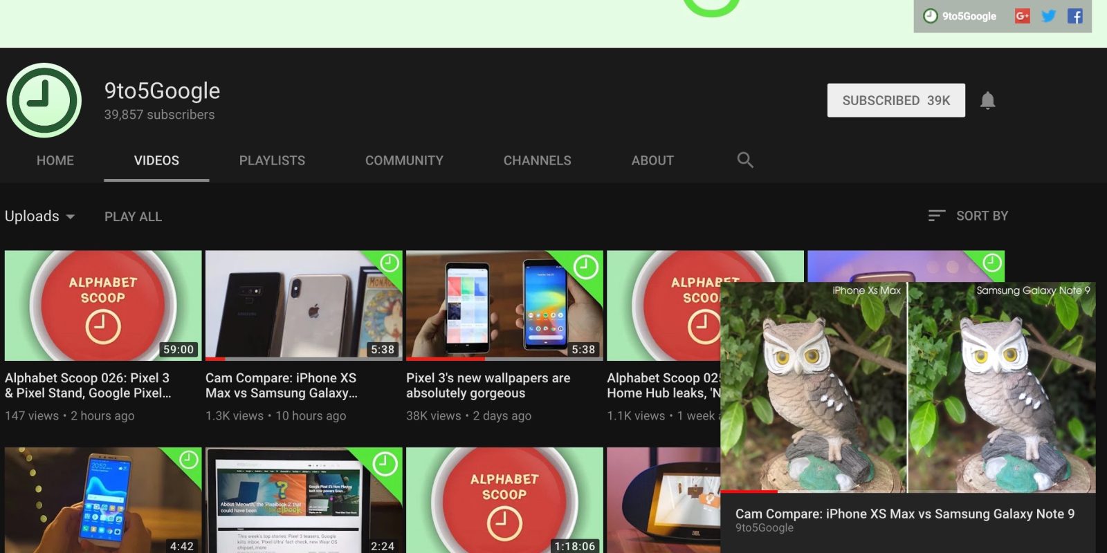Expand the Uploads dropdown

(39, 216)
